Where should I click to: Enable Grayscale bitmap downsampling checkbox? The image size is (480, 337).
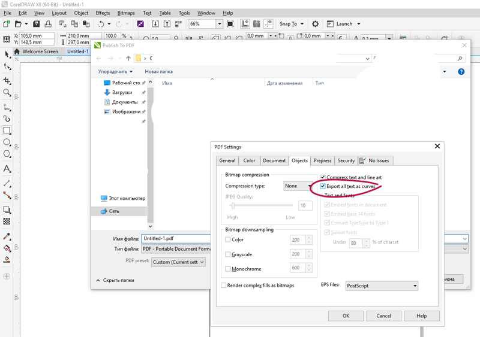(228, 254)
